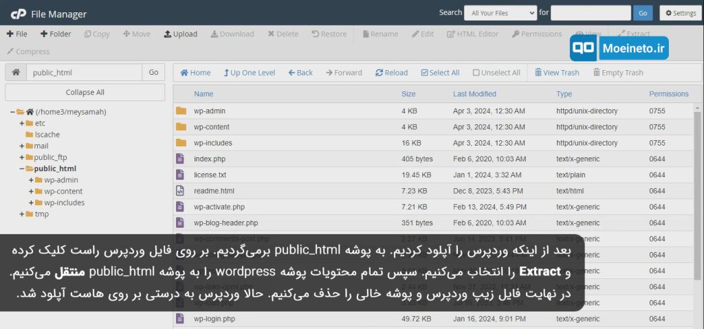Select wp-activate.php file name

(x=219, y=207)
